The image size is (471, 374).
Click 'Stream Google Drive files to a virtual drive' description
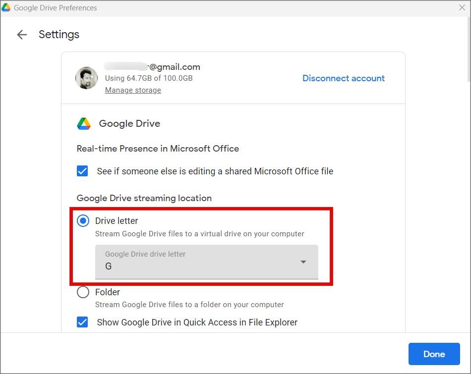click(x=200, y=234)
